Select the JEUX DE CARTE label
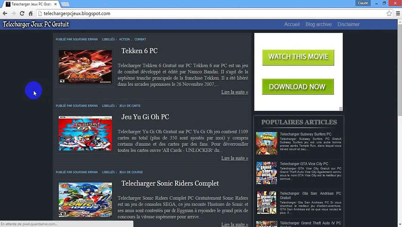The image size is (402, 227). [x=130, y=106]
